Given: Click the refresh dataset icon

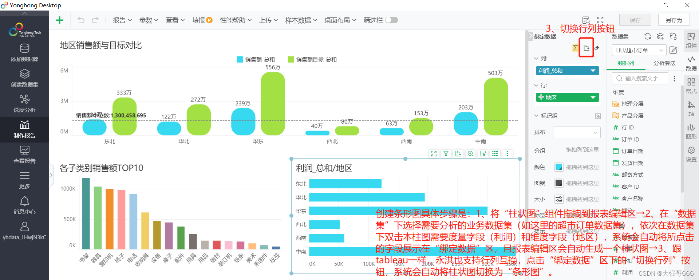Looking at the screenshot, I should [647, 36].
